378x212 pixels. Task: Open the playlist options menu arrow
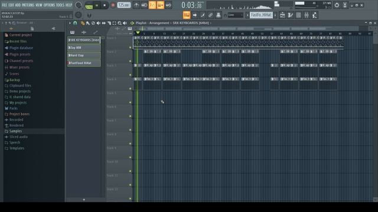(x=70, y=23)
